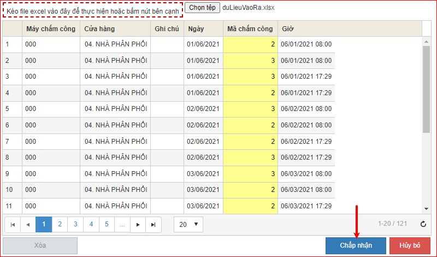Click Cửa hàng cell in row 5
The image size is (437, 257).
(115, 109)
